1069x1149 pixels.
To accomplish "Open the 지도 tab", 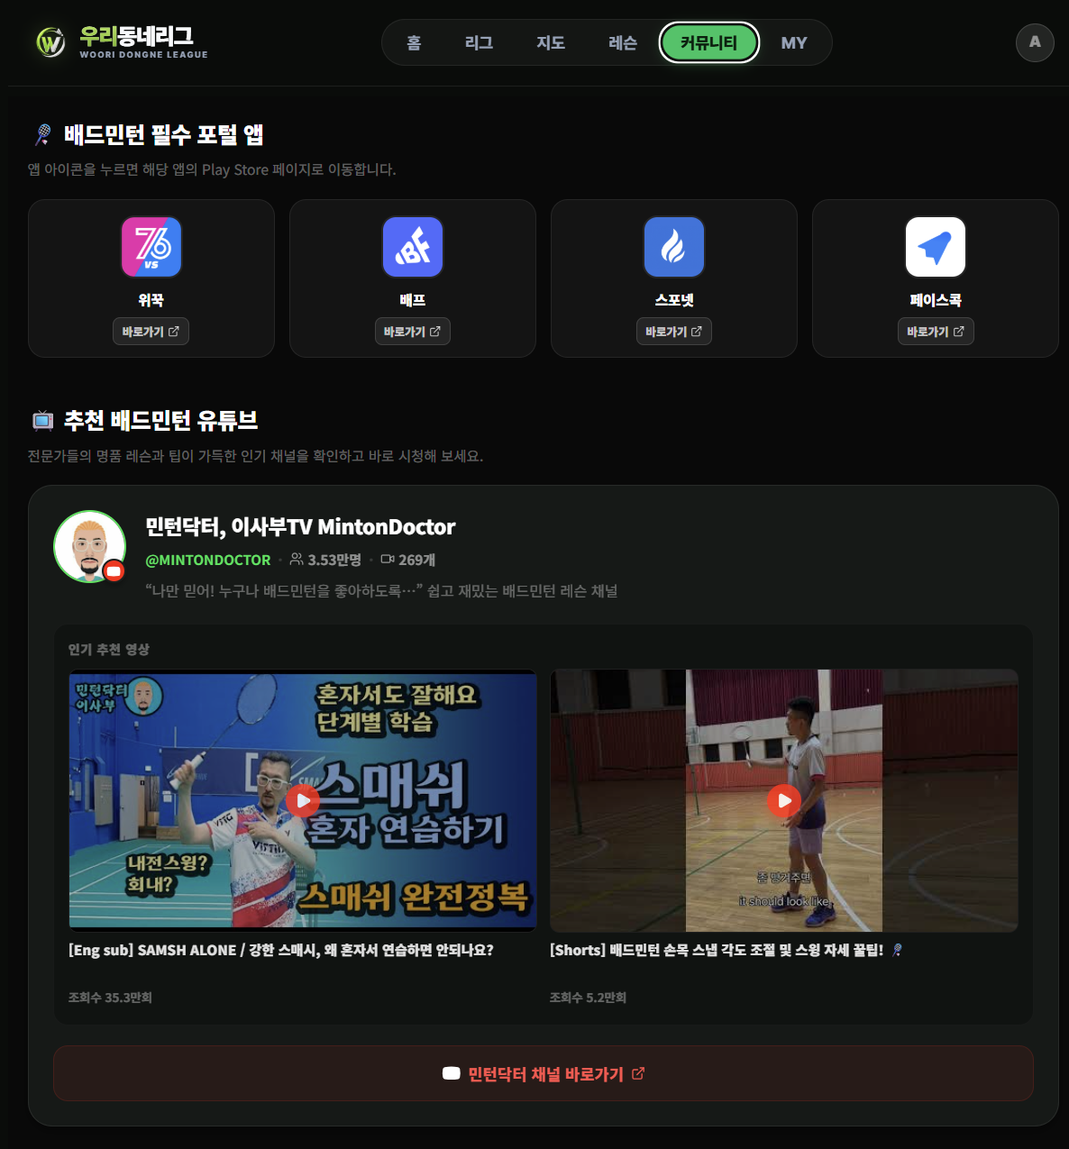I will pos(551,42).
